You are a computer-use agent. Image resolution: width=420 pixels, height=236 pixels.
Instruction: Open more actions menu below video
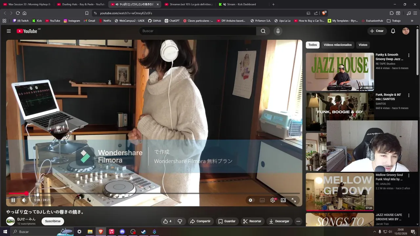click(298, 221)
